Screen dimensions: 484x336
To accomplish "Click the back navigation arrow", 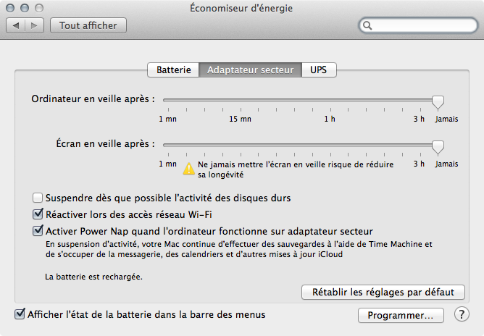I will click(17, 25).
